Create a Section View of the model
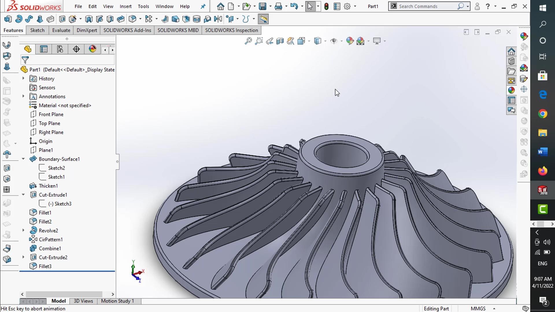The width and height of the screenshot is (555, 312). [x=280, y=41]
